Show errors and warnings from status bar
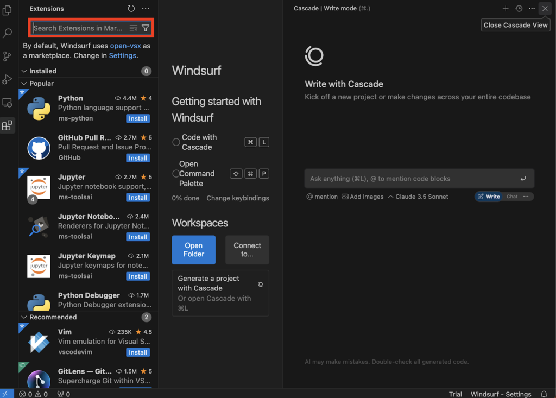The image size is (556, 398). click(x=33, y=394)
